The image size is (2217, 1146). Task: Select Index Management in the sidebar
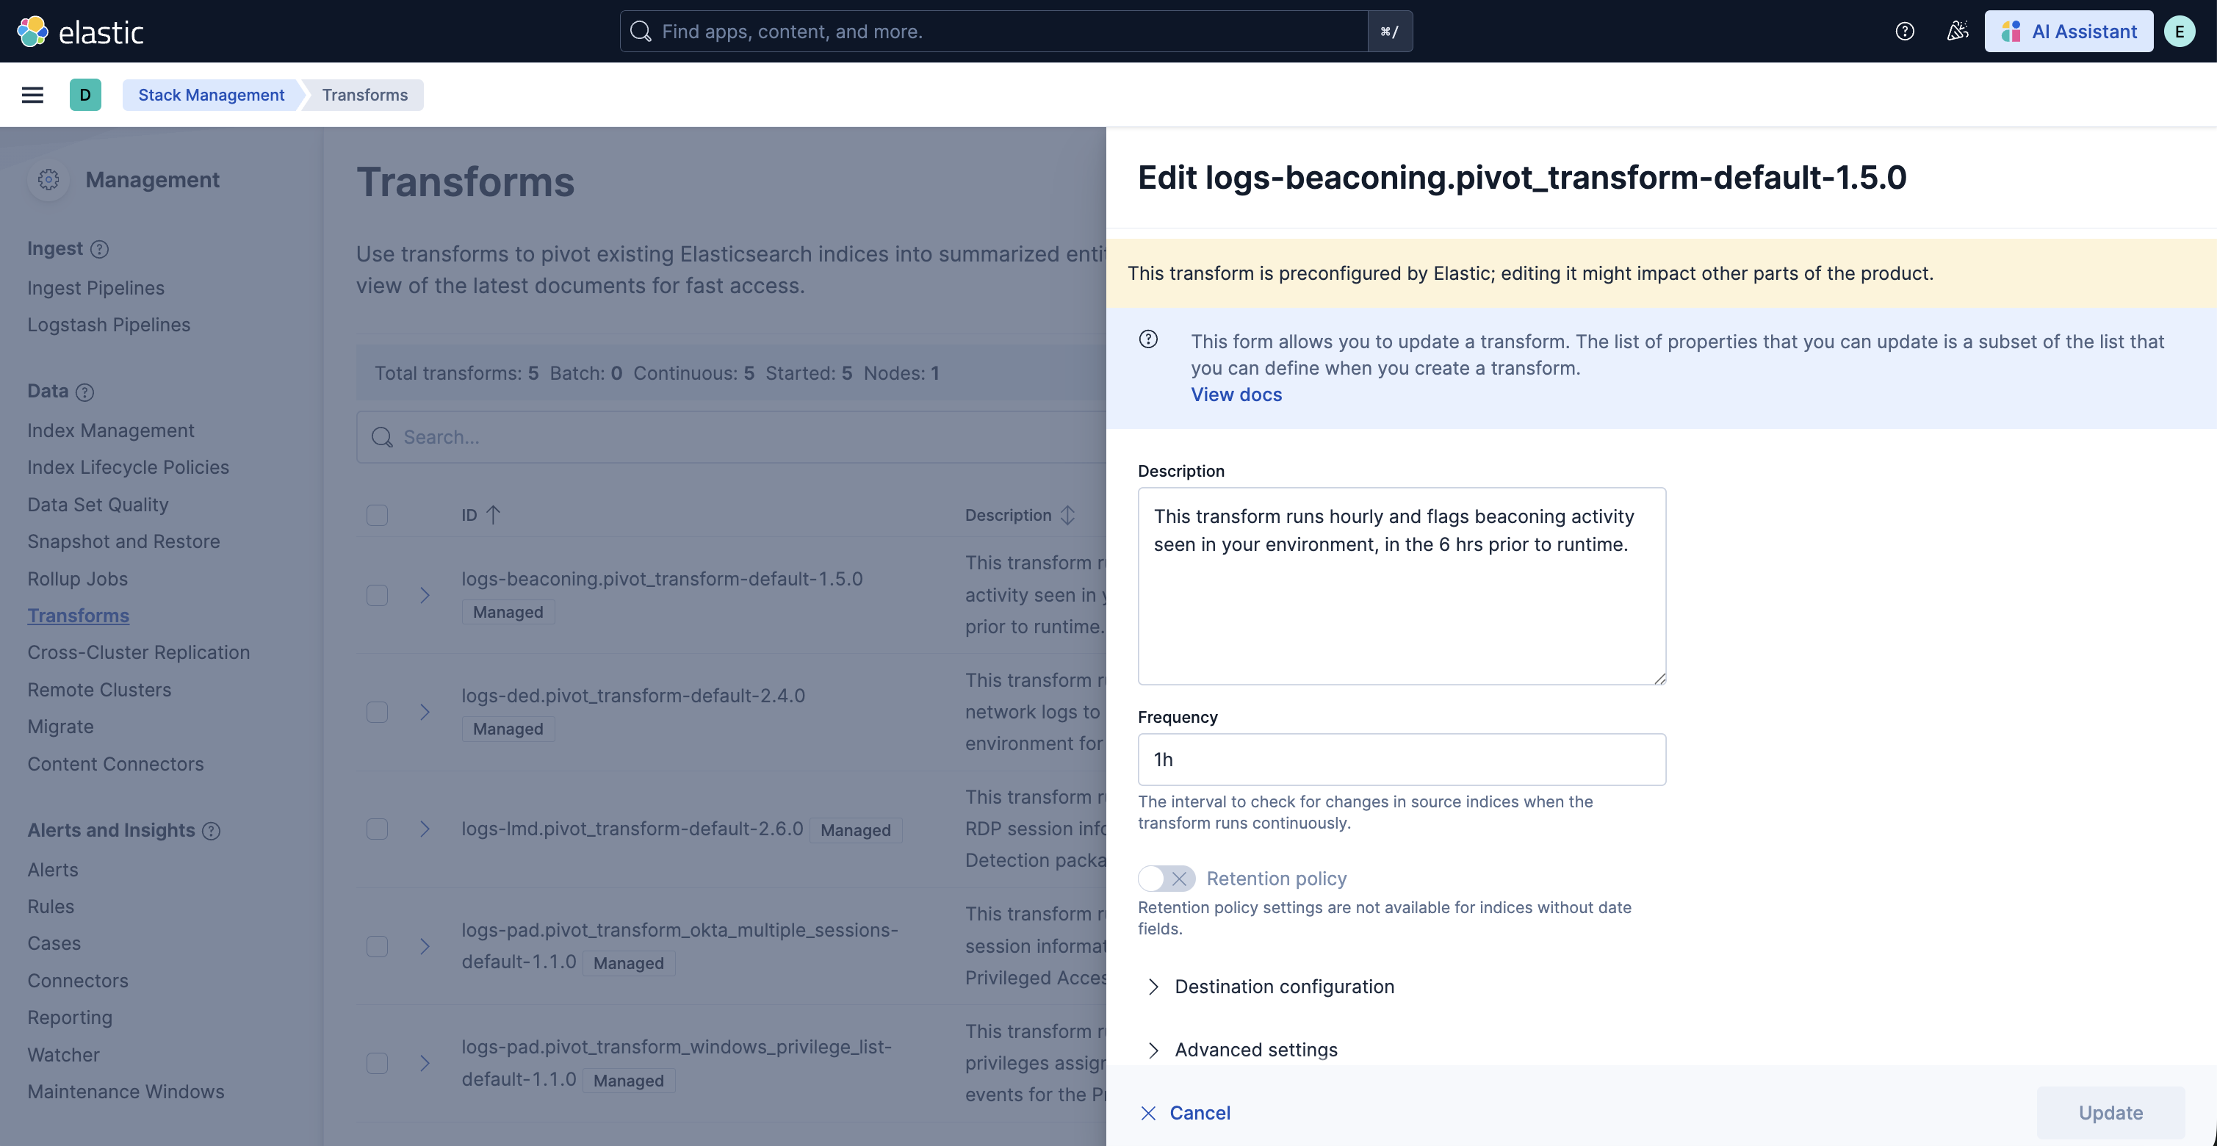click(x=111, y=430)
